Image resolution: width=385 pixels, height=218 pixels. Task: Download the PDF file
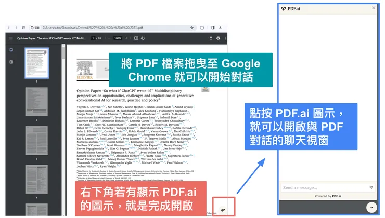pos(211,38)
